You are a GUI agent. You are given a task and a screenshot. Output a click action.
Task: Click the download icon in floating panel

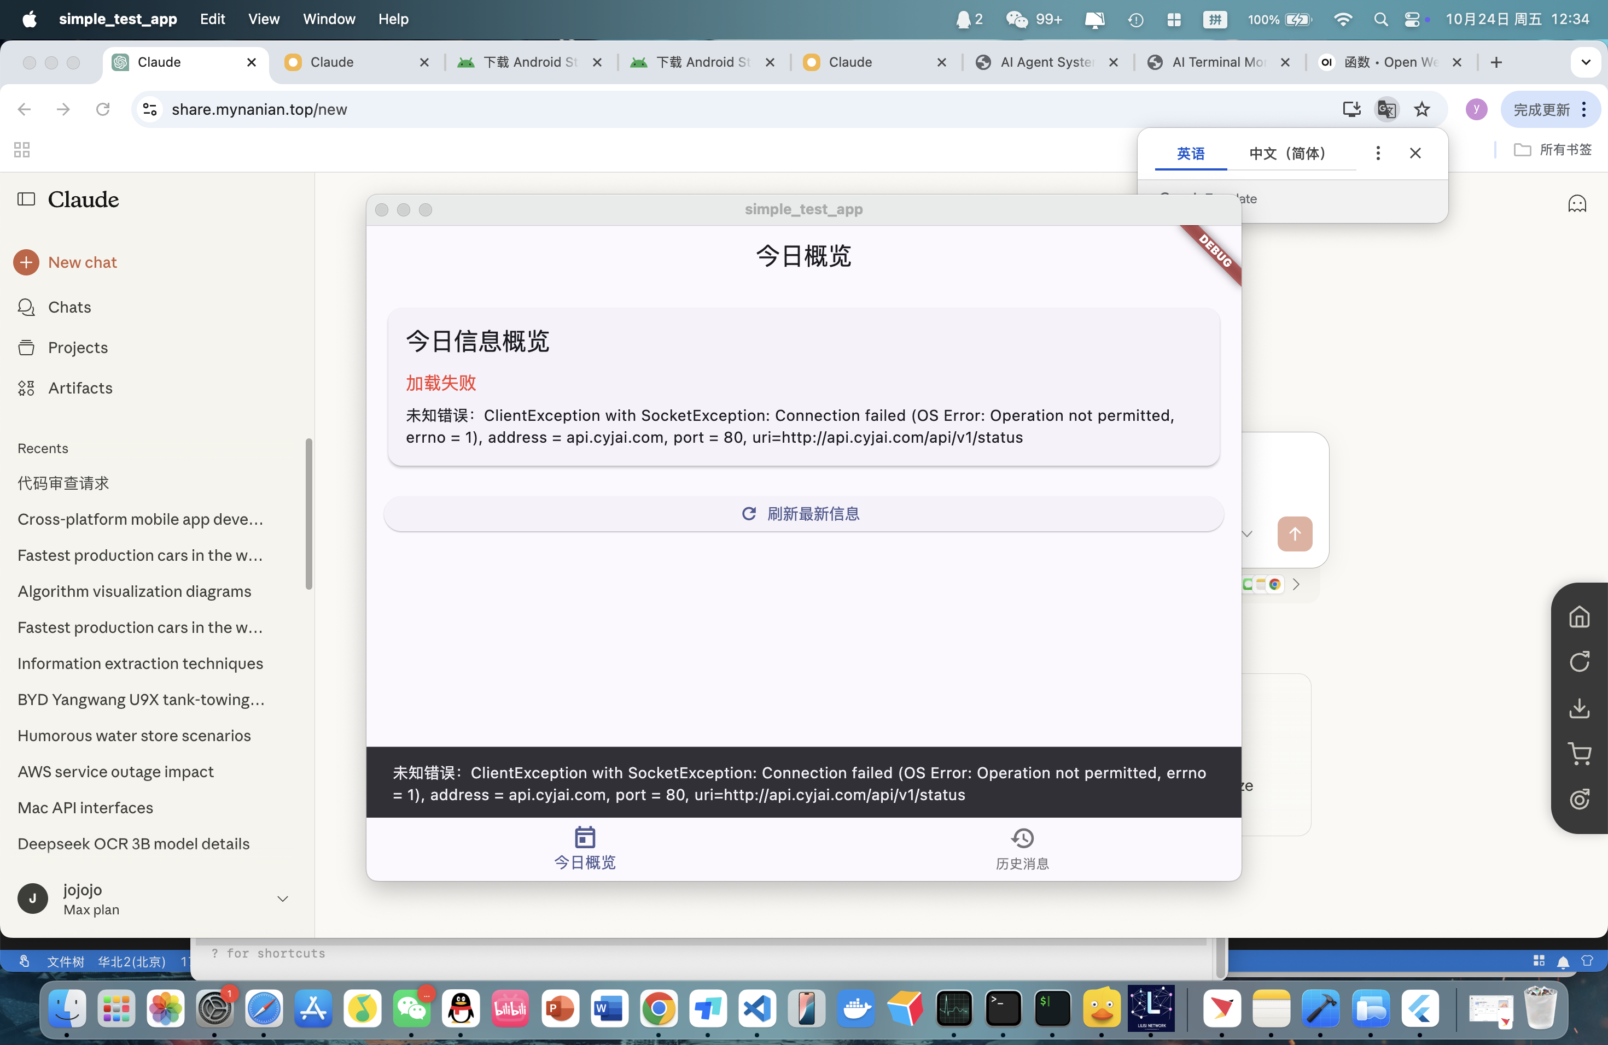coord(1579,709)
